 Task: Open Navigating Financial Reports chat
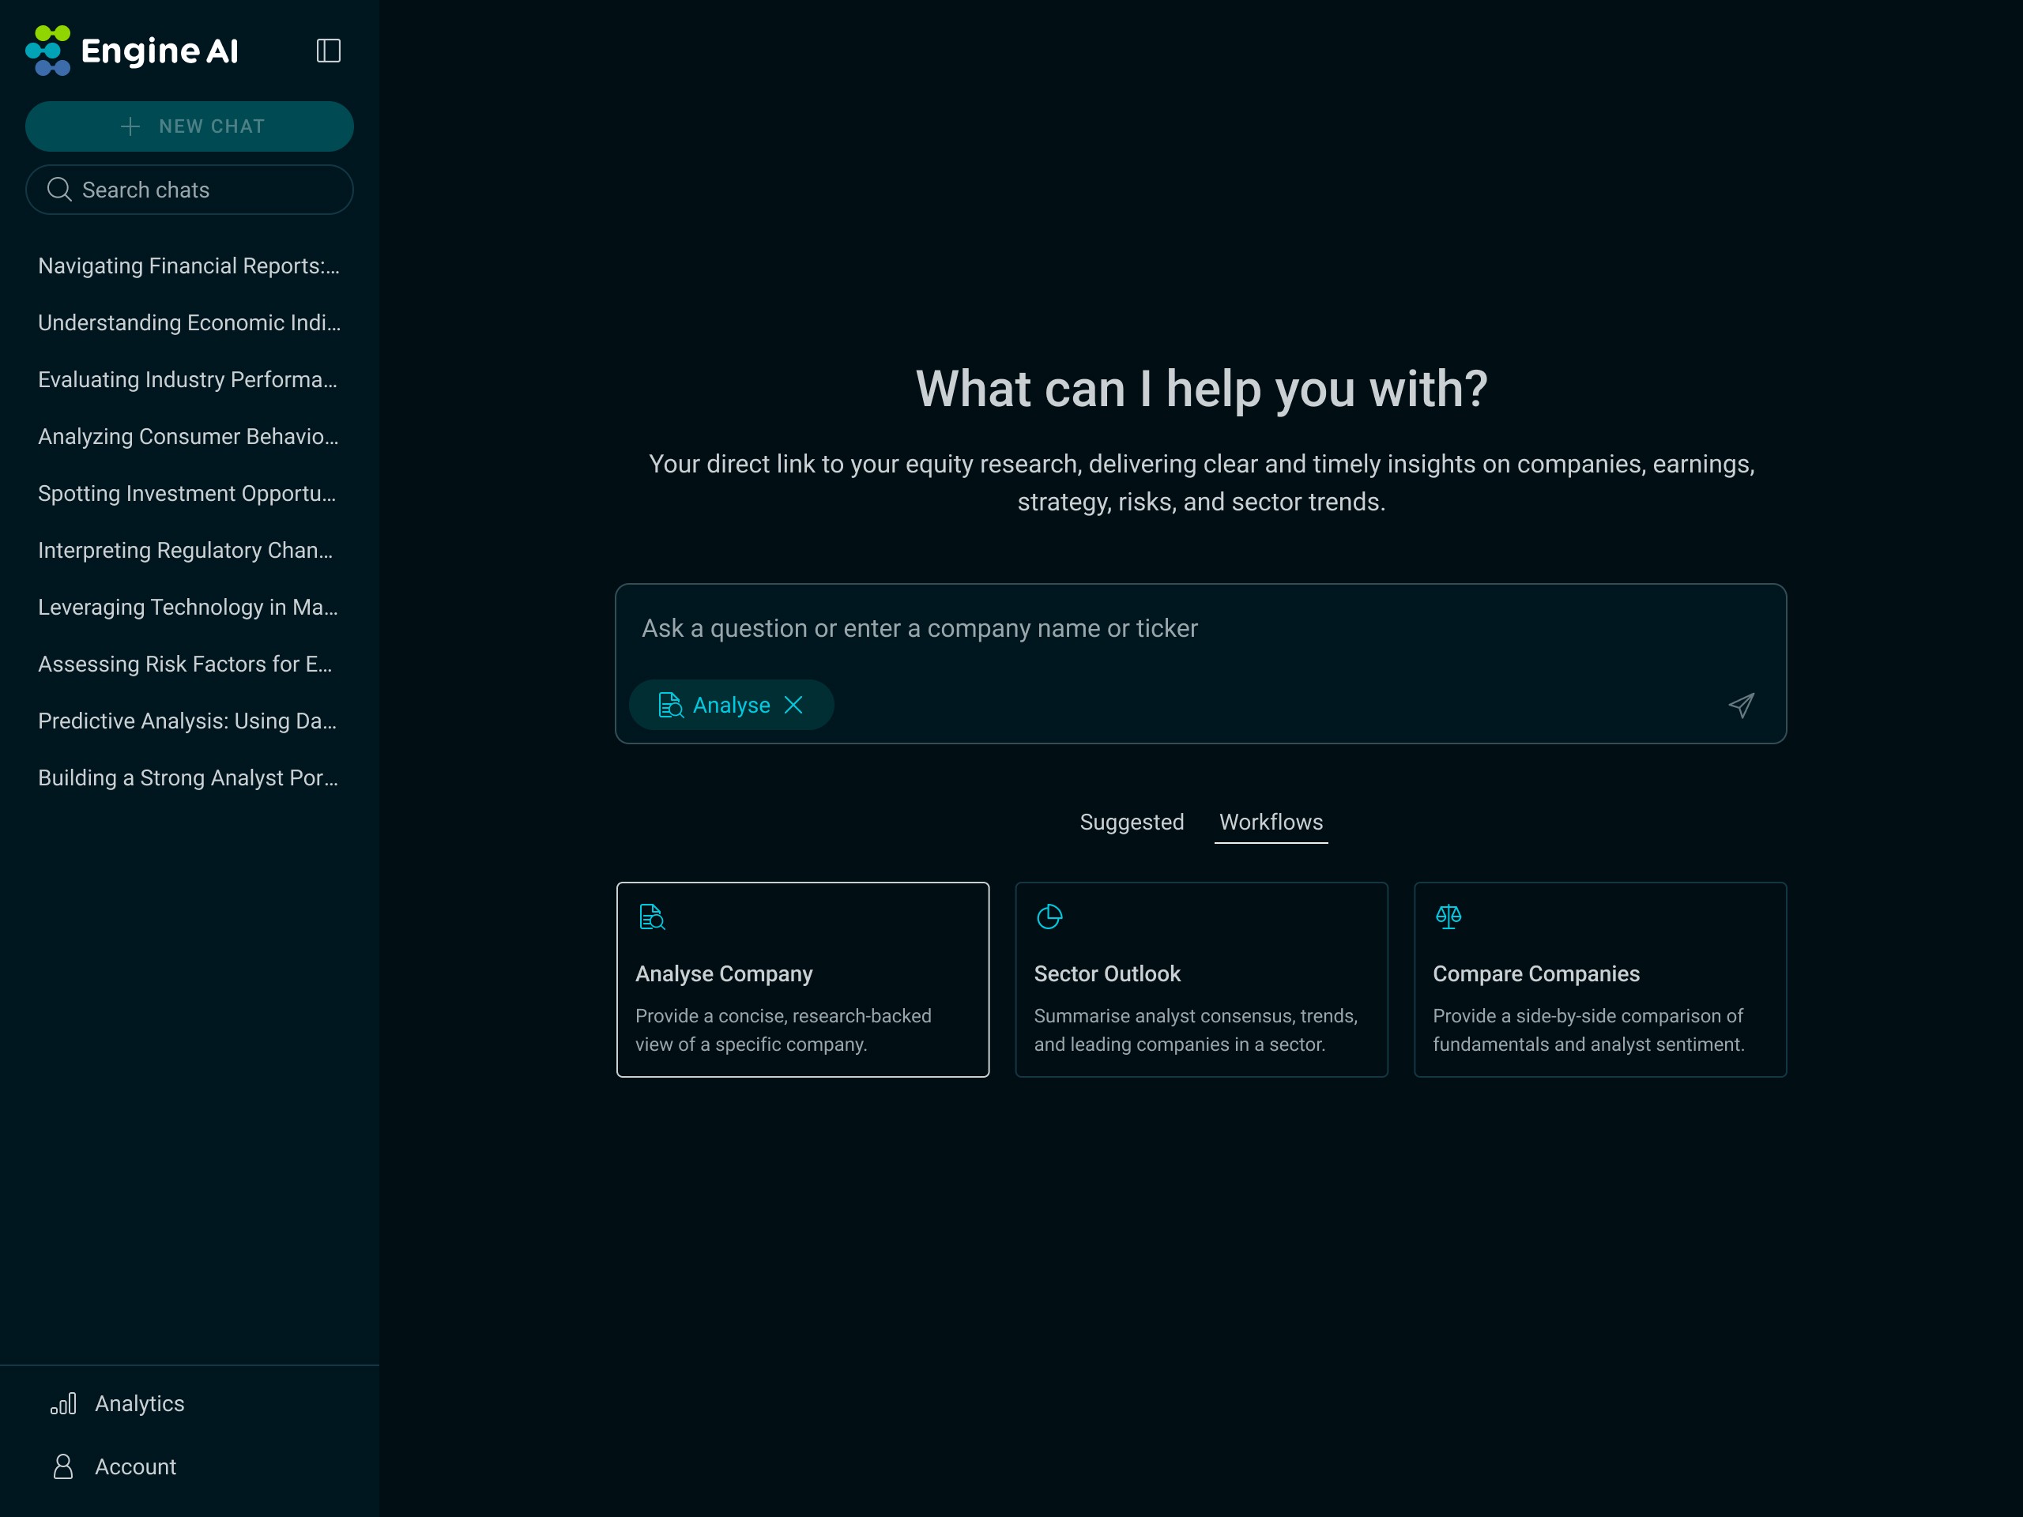coord(188,266)
